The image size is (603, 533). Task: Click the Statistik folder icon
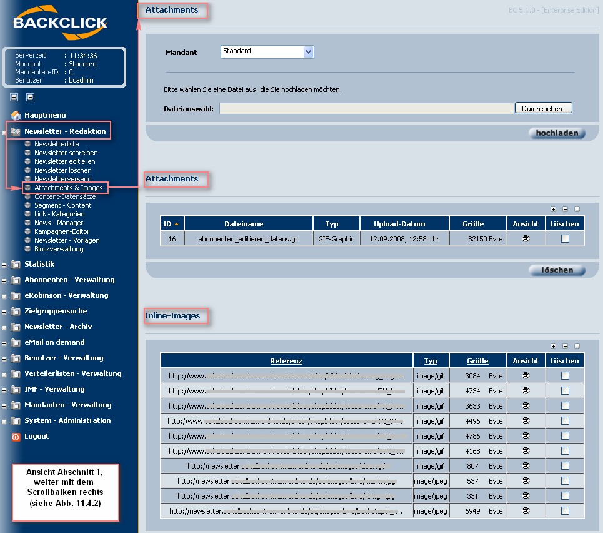(x=16, y=264)
